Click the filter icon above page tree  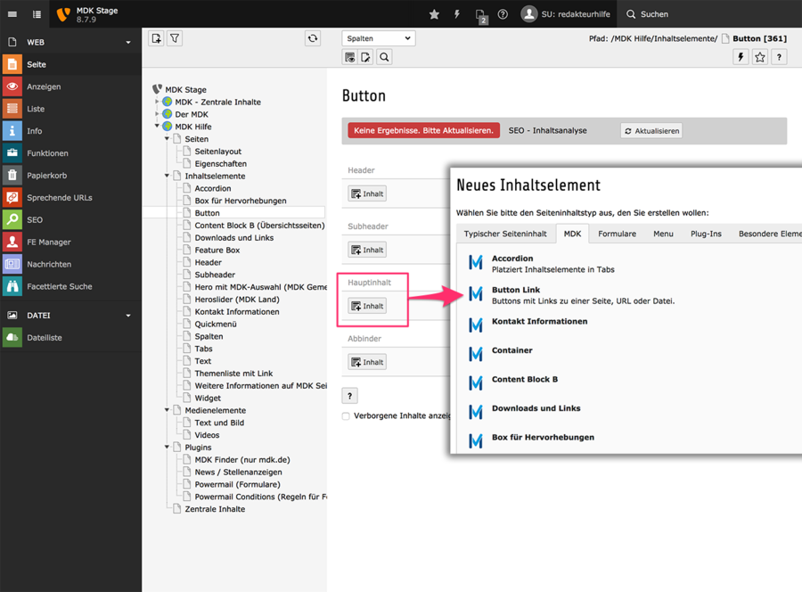tap(175, 38)
